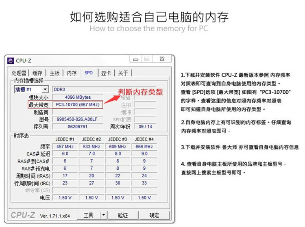The width and height of the screenshot is (305, 227).
Task: Switch to the 显卡 tab
Action: tap(106, 73)
